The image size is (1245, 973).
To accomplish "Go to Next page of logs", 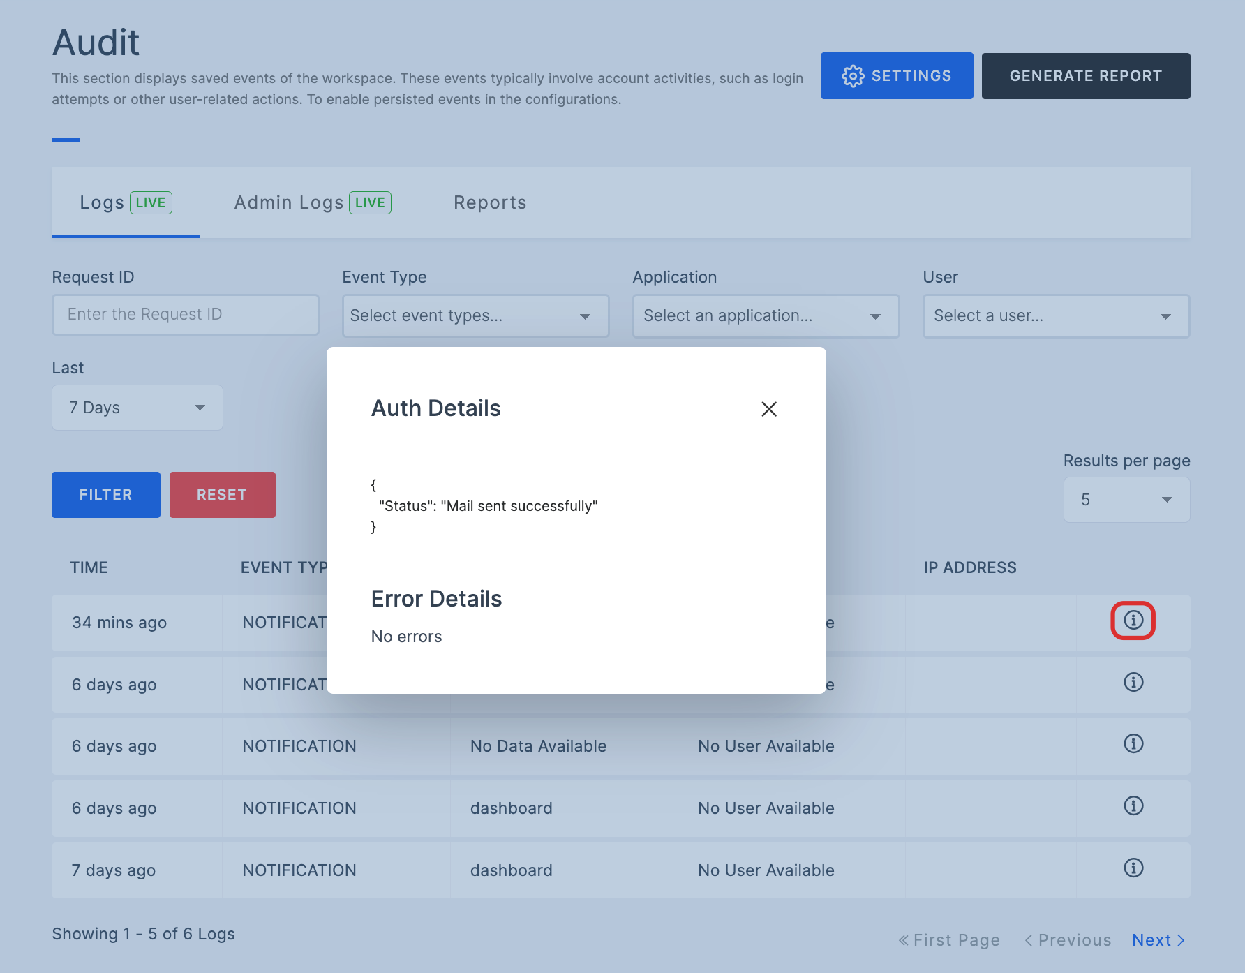I will (1158, 940).
